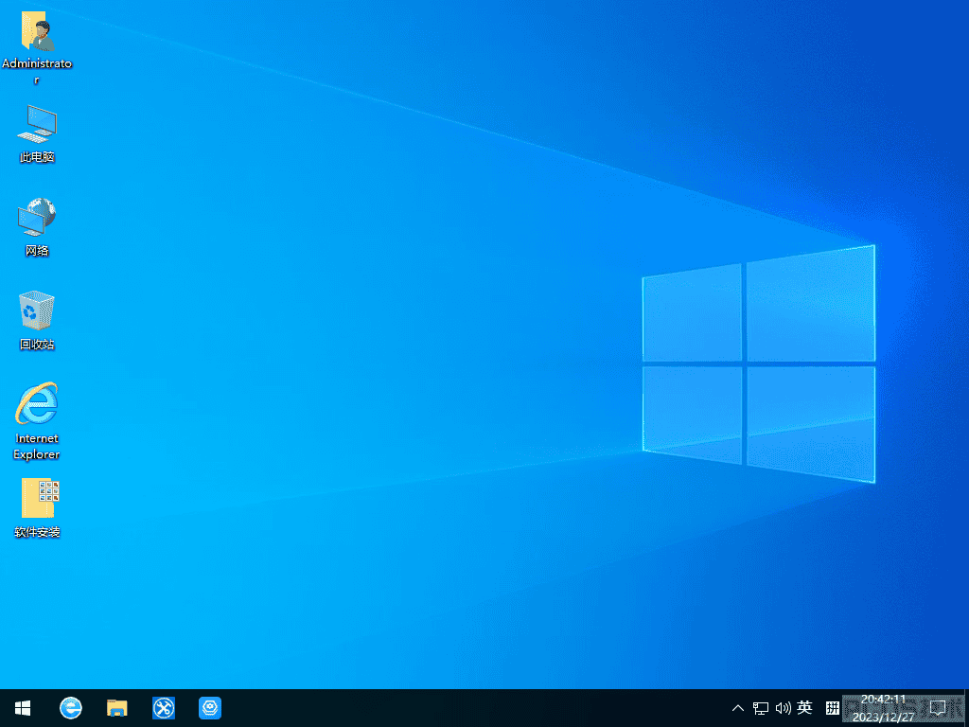Open the taskbar clock and calendar flyout
This screenshot has width=969, height=727.
click(883, 708)
